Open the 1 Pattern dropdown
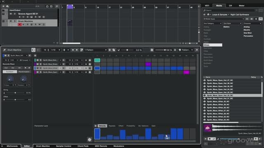This screenshot has width=264, height=148. click(x=95, y=50)
